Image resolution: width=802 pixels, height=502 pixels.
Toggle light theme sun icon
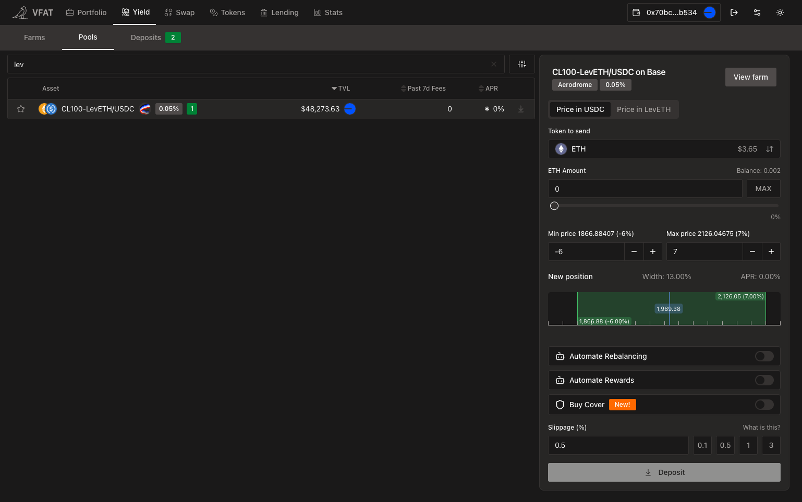click(x=780, y=12)
